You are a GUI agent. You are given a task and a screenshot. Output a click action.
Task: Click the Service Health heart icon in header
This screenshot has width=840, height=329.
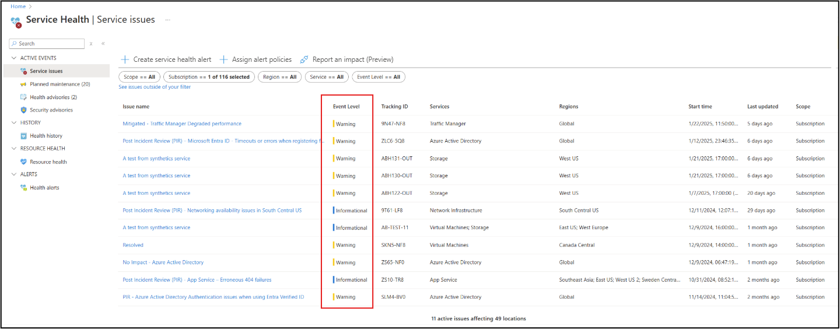tap(16, 22)
